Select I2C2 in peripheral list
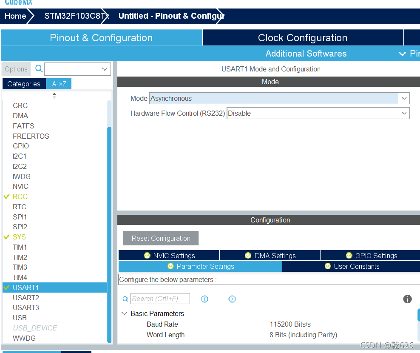 point(20,166)
